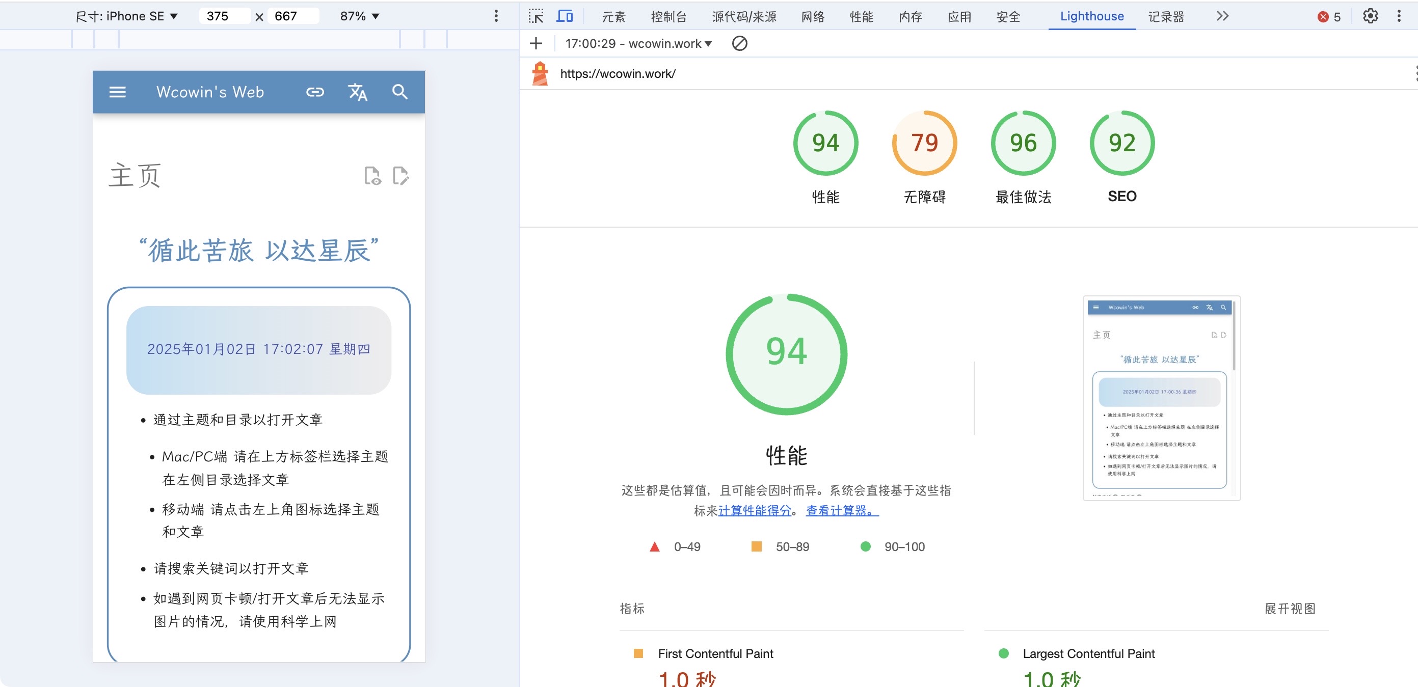Open the language translate icon in header
Viewport: 1418px width, 687px height.
click(358, 92)
